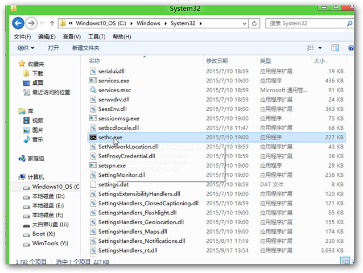Select SettingsHandlers_Flashlight.dll file name
Viewport: 363px width, 273px height.
click(x=137, y=213)
